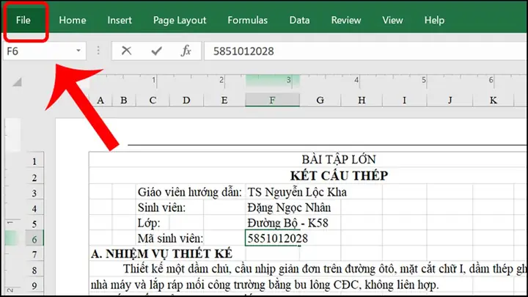Viewport: 528px width, 297px height.
Task: Select column A header
Action: coord(100,100)
